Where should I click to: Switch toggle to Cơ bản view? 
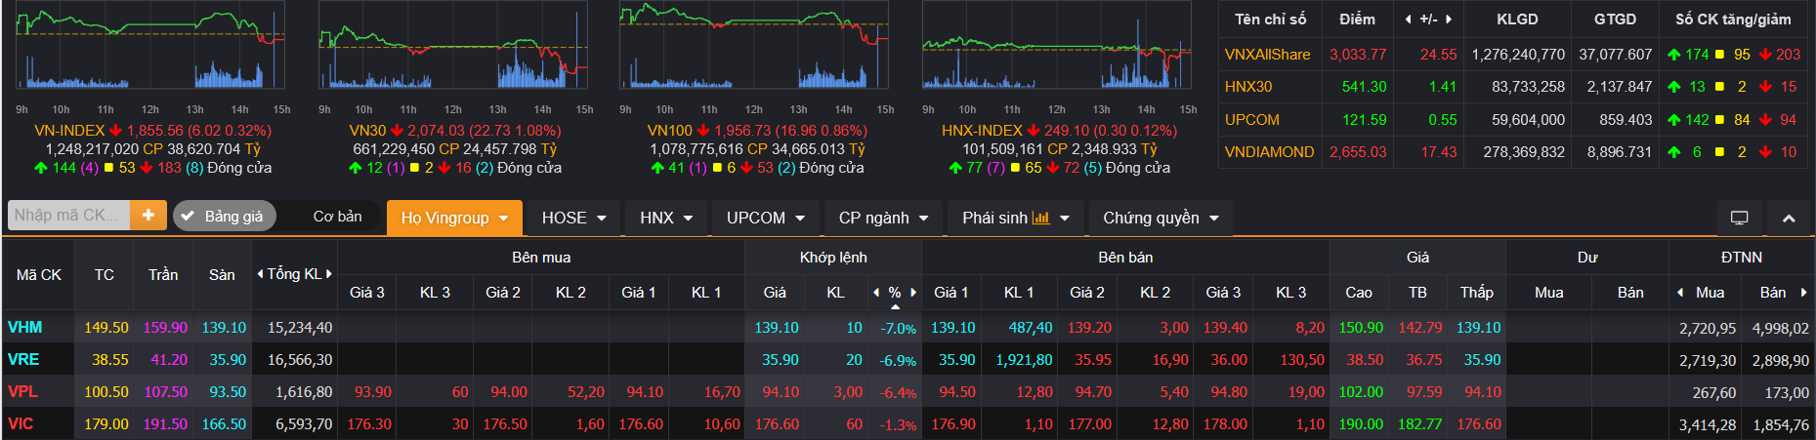point(337,217)
